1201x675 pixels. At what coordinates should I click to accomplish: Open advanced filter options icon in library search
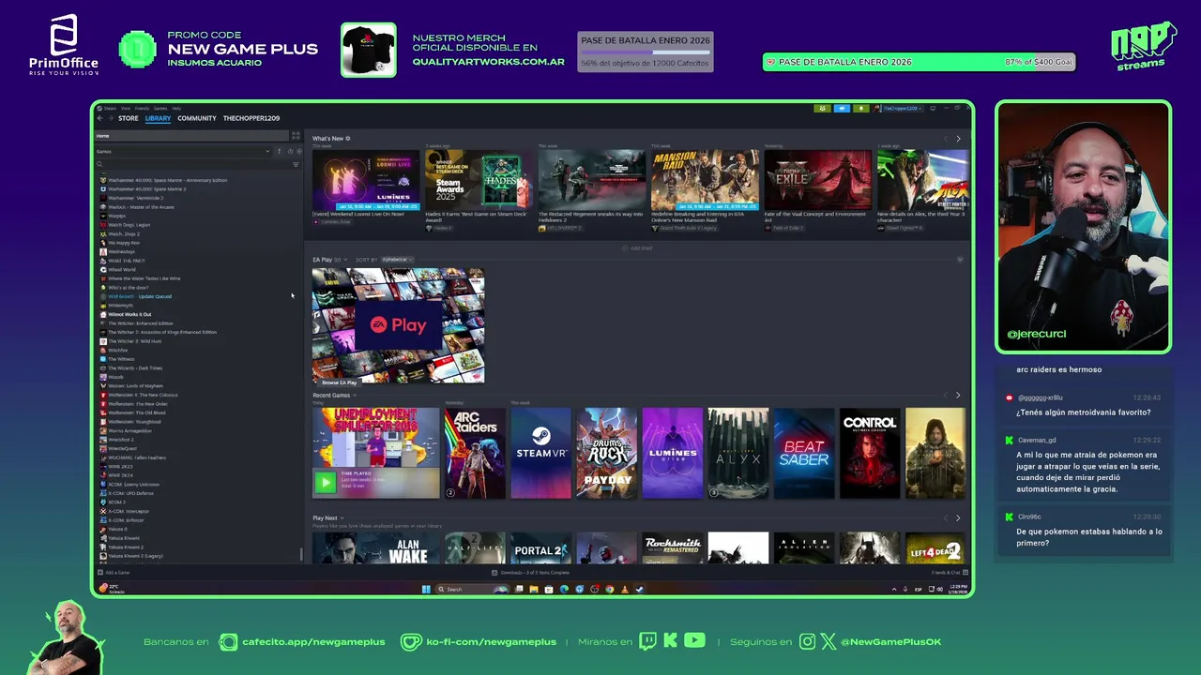(296, 164)
